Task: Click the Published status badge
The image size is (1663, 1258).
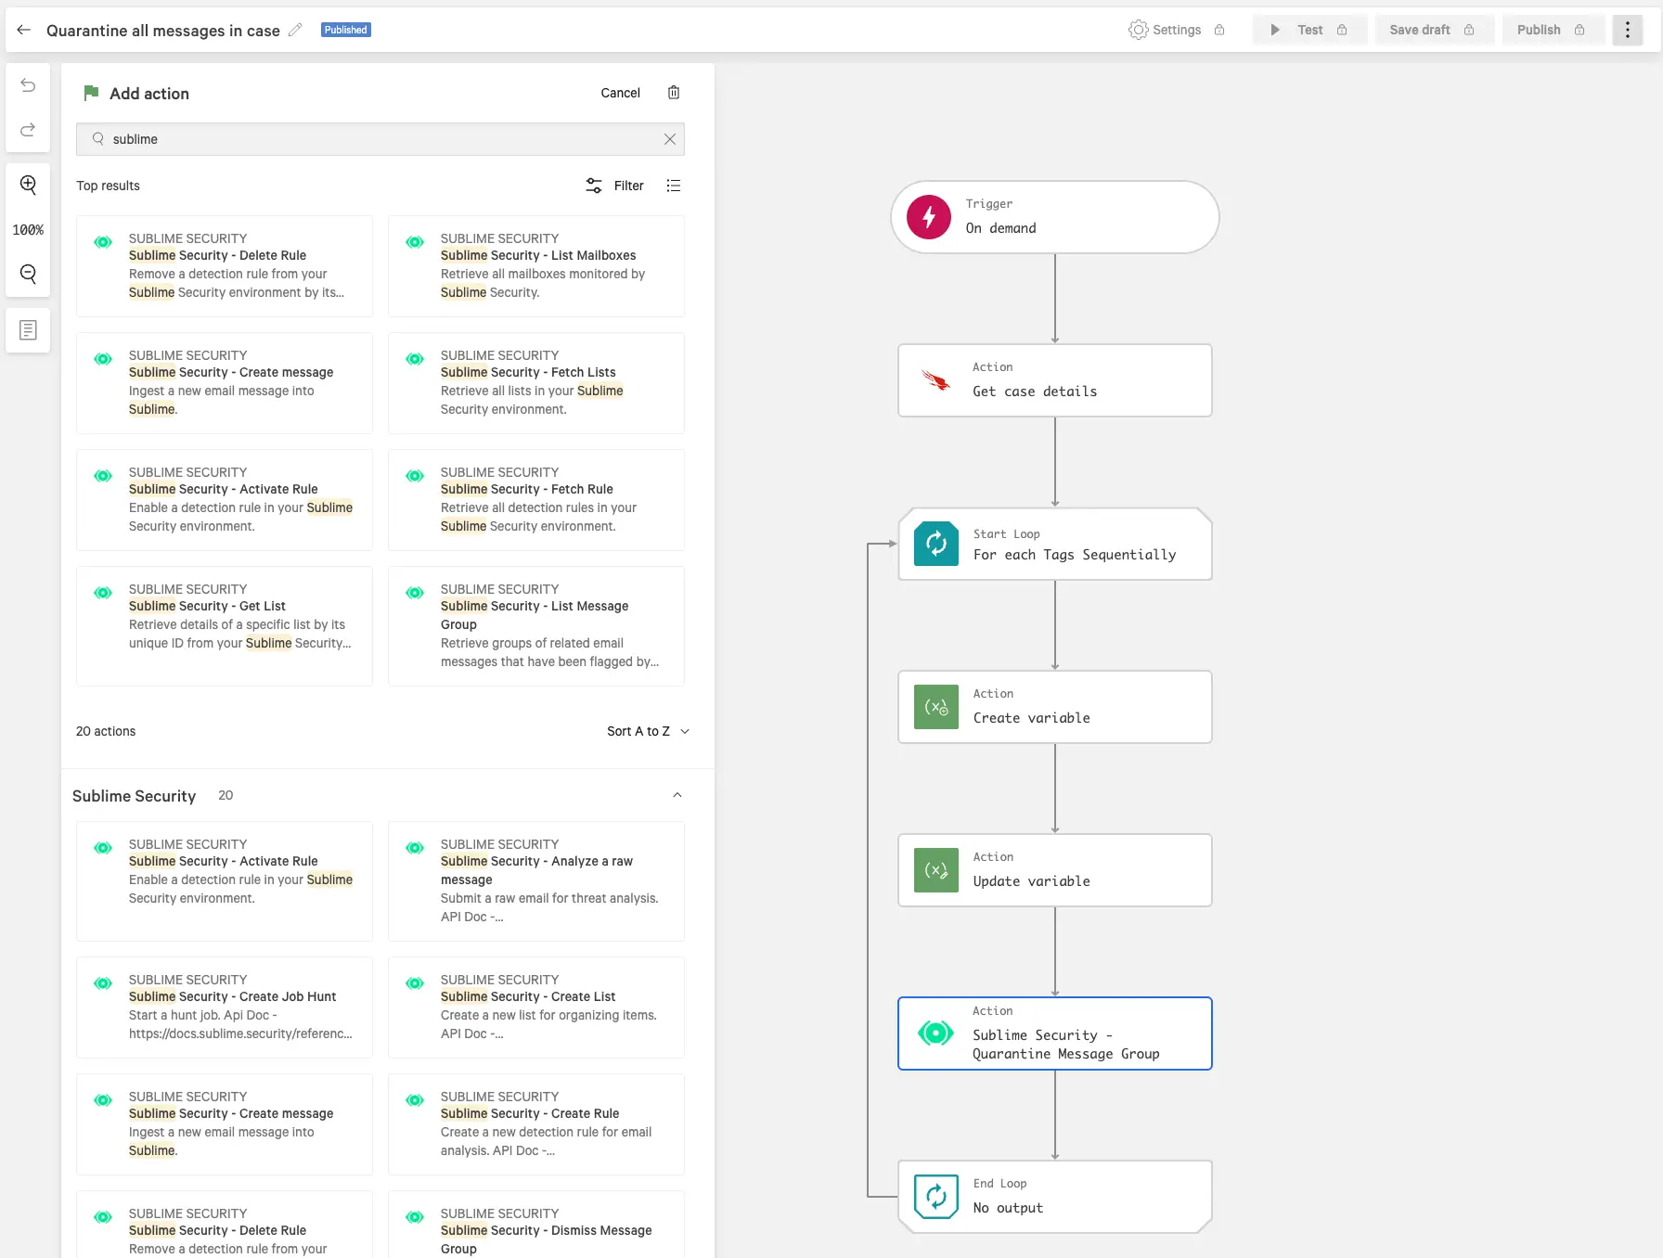Action: [346, 30]
